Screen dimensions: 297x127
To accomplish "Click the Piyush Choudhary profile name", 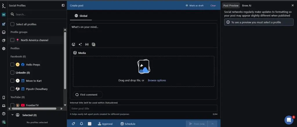I will pyautogui.click(x=37, y=89).
